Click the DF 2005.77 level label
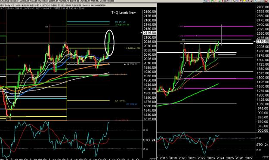This screenshot has height=160, width=269. [132, 64]
